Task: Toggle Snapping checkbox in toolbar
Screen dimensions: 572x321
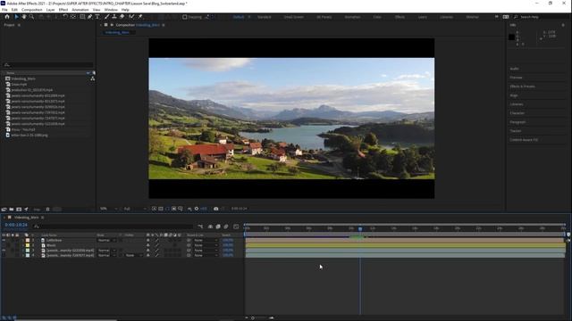Action: click(x=185, y=17)
